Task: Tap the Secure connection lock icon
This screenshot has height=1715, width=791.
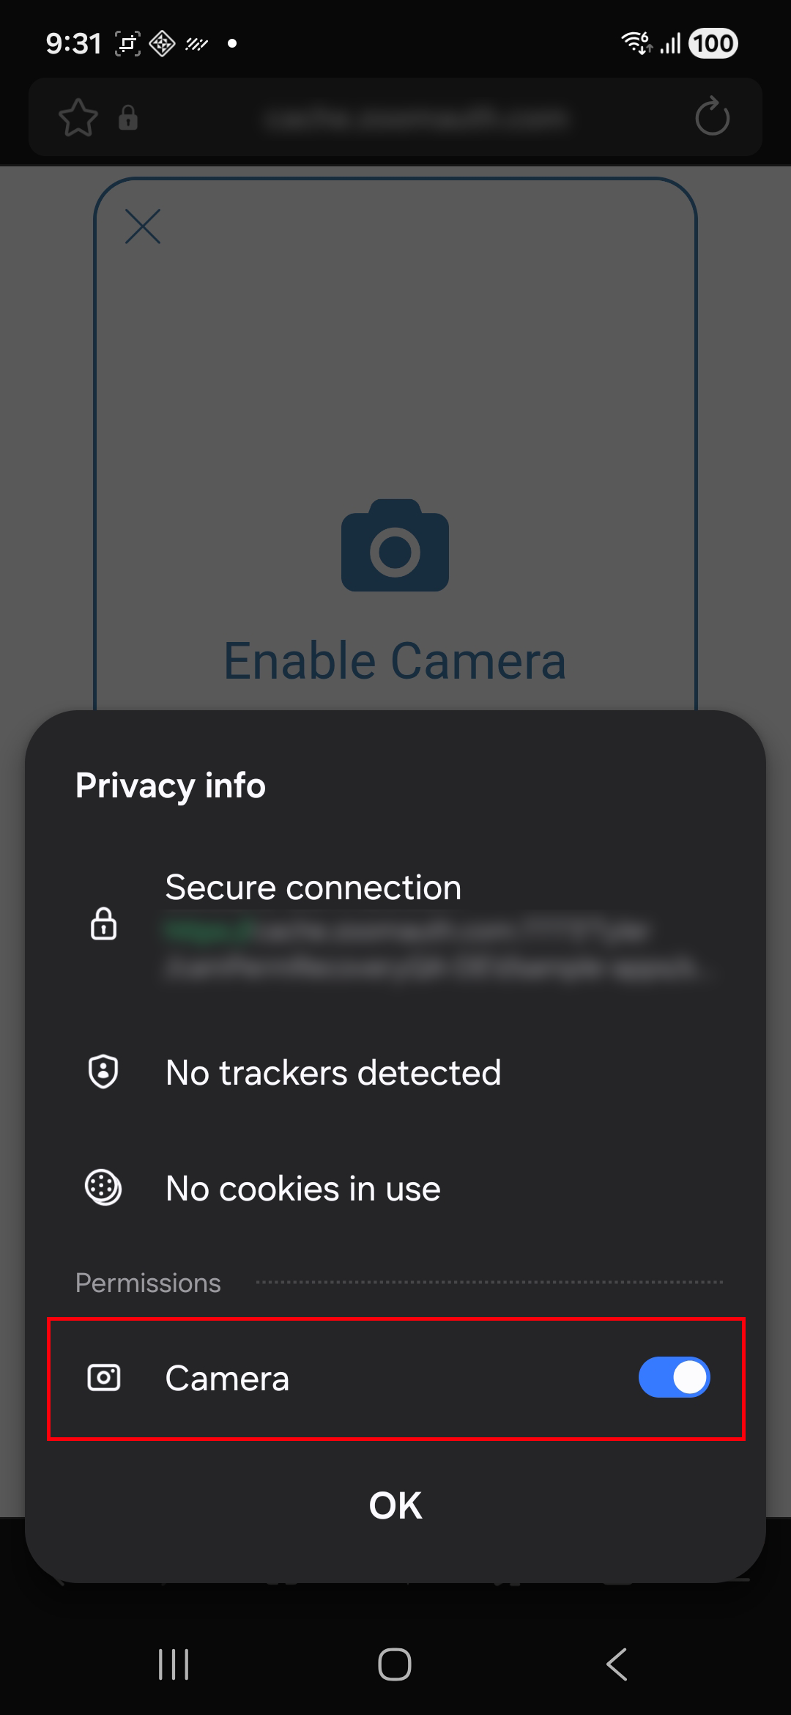Action: coord(103,923)
